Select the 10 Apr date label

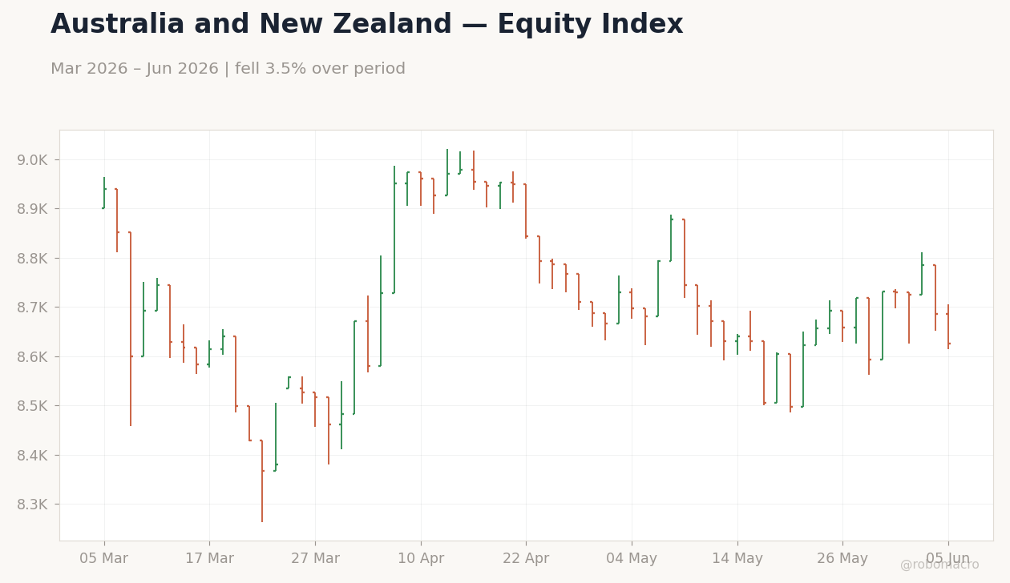(421, 559)
